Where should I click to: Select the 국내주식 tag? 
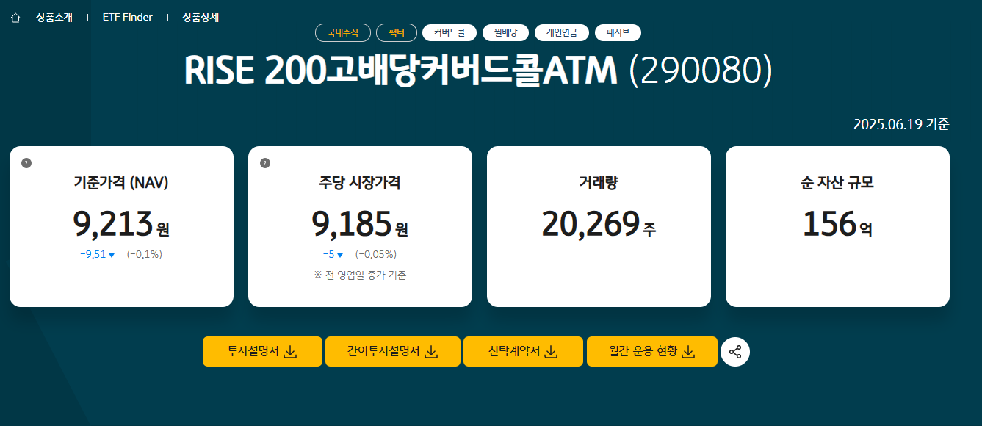[x=343, y=32]
